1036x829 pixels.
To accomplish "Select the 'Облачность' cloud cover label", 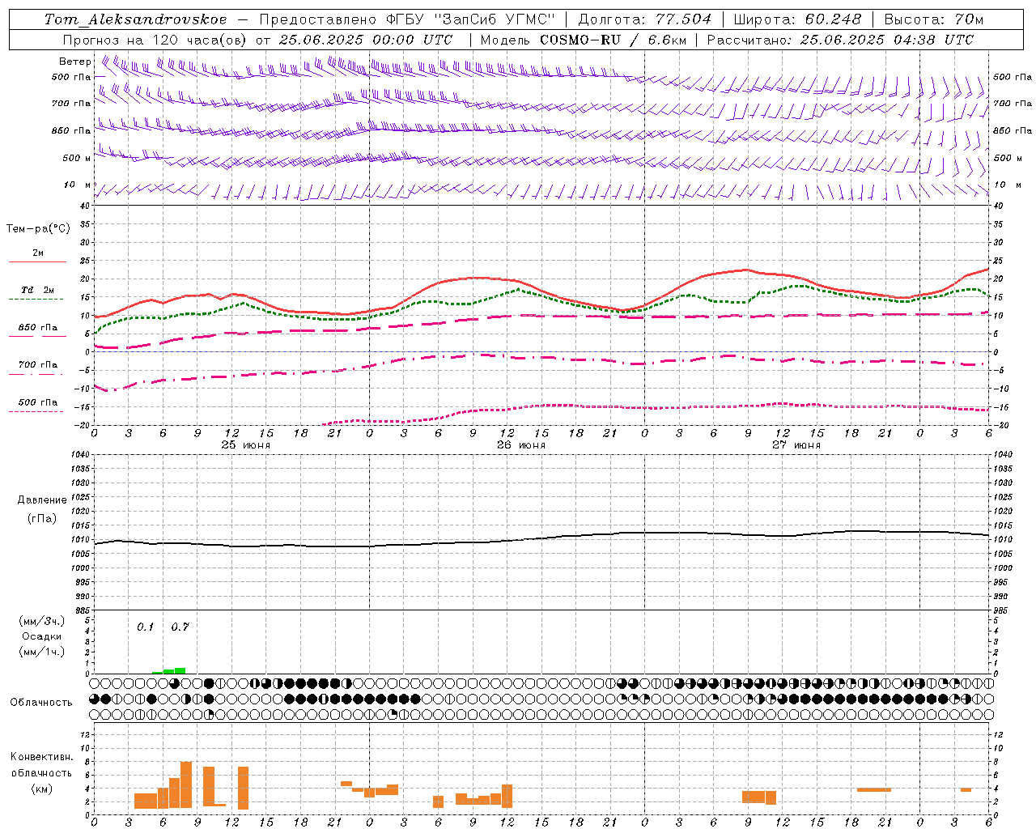I will coord(41,703).
